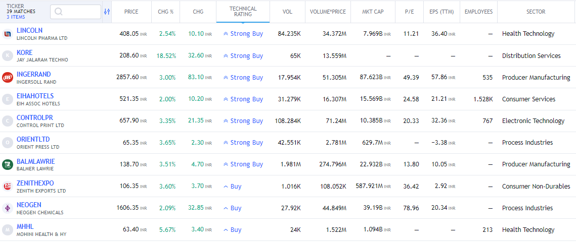Open the LINCOLN ticker link
Screen dimensions: 576x243
pyautogui.click(x=29, y=31)
